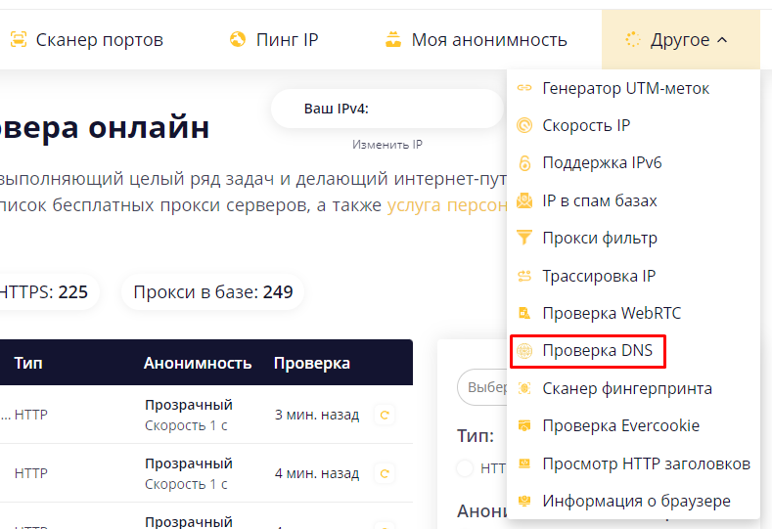Click the Генератор UTM-меток link icon

(x=524, y=88)
